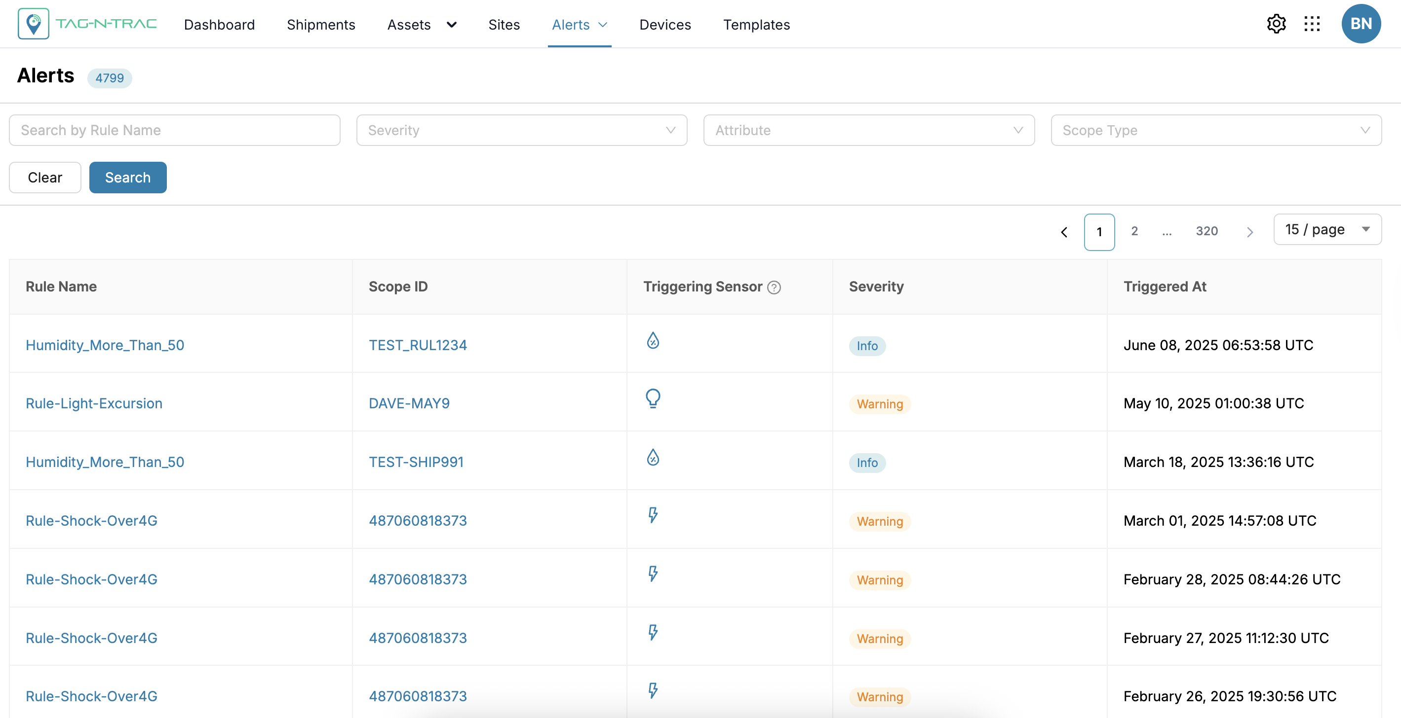The height and width of the screenshot is (718, 1401).
Task: Click the Clear filters button
Action: click(x=44, y=178)
